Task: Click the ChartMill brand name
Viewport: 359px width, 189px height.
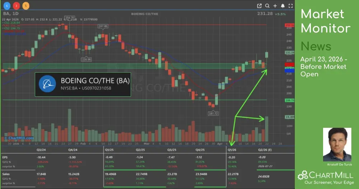Action: tap(331, 175)
